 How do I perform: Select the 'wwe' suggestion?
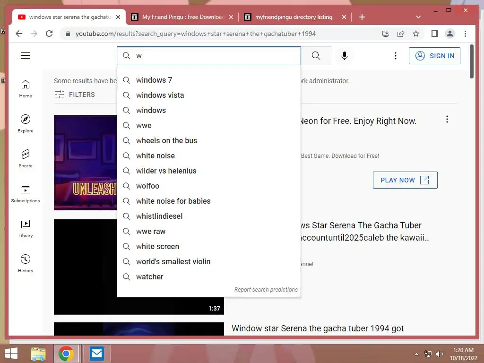pos(208,126)
